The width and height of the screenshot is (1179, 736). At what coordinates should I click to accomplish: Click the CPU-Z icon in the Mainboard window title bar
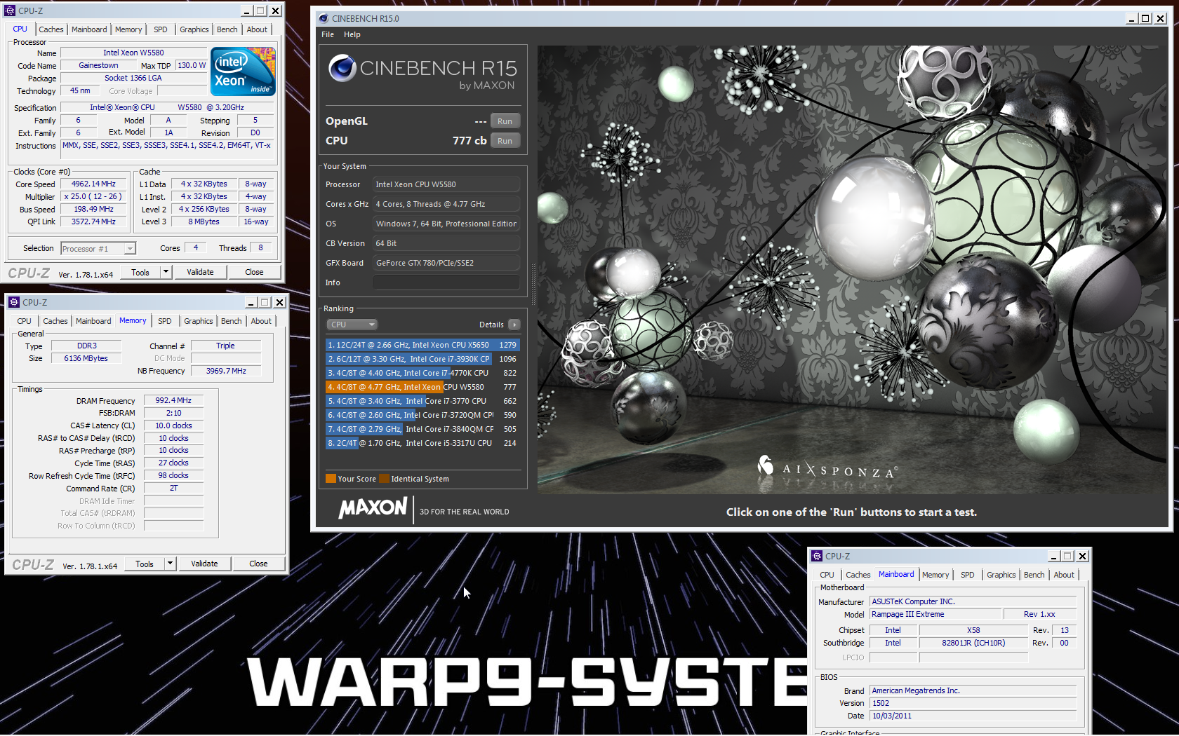click(x=817, y=556)
